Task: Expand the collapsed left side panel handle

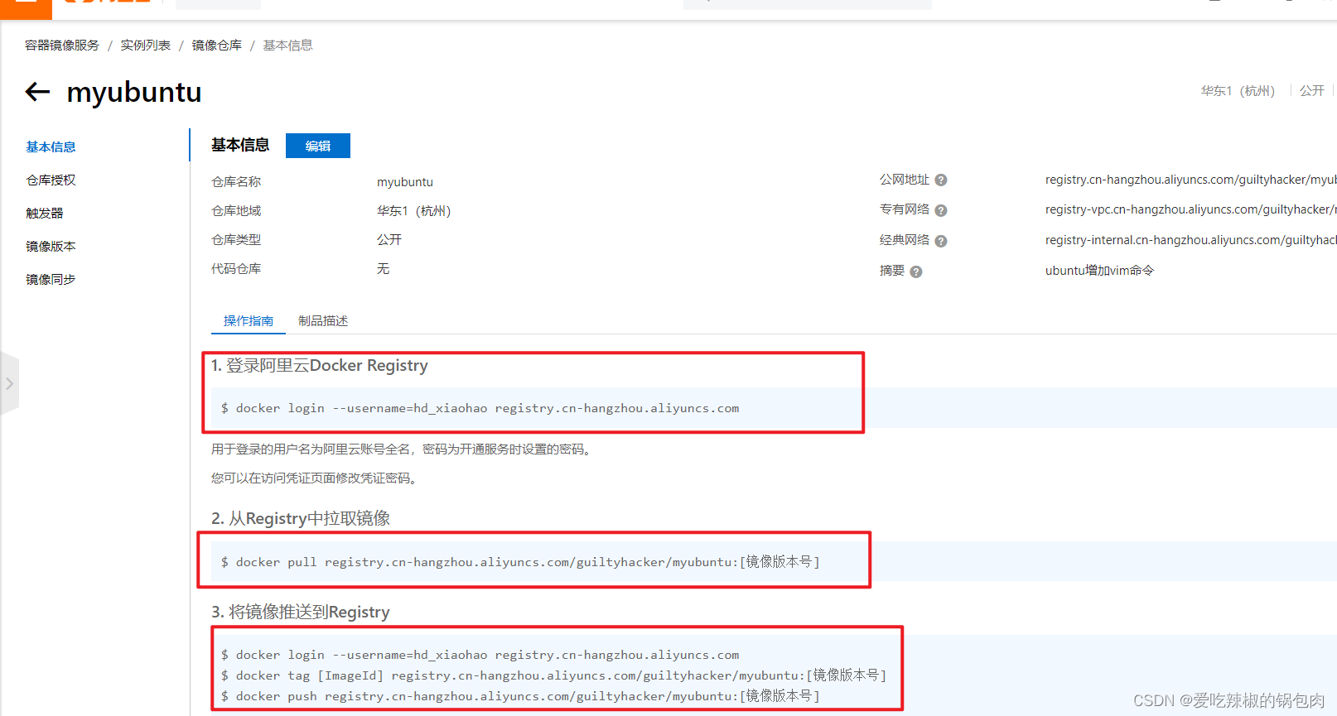Action: pos(9,384)
